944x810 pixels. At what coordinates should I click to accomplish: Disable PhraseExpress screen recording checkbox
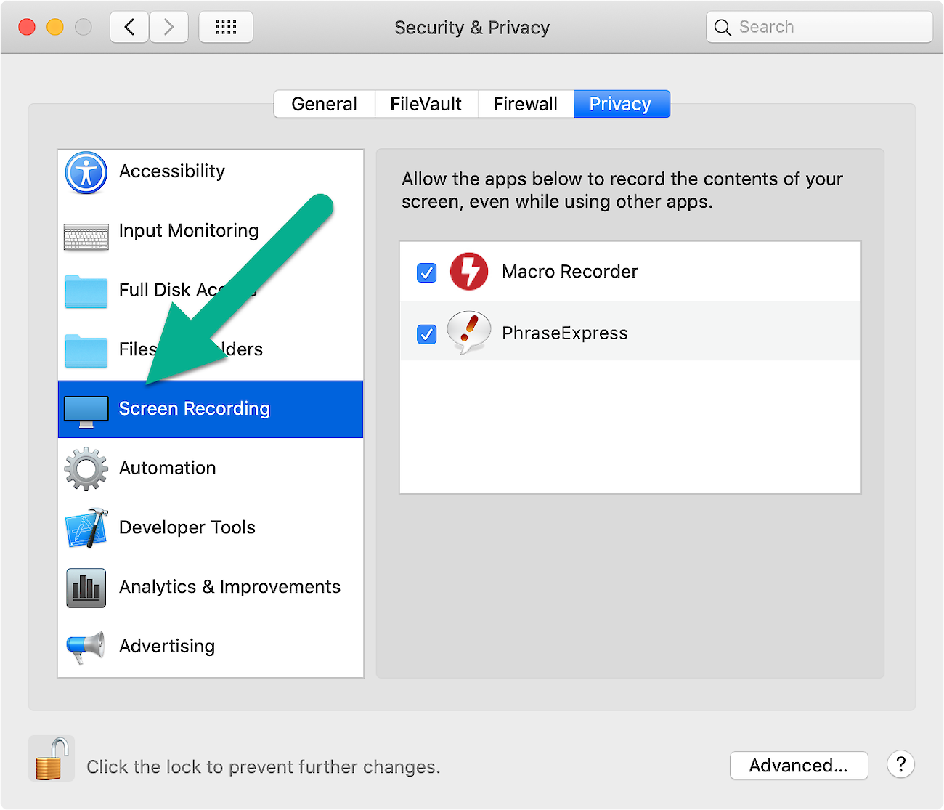pos(427,334)
